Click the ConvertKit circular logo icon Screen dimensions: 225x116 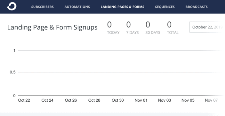12,6
